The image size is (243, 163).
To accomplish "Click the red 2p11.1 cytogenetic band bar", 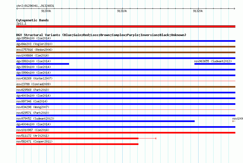I will point(126,26).
